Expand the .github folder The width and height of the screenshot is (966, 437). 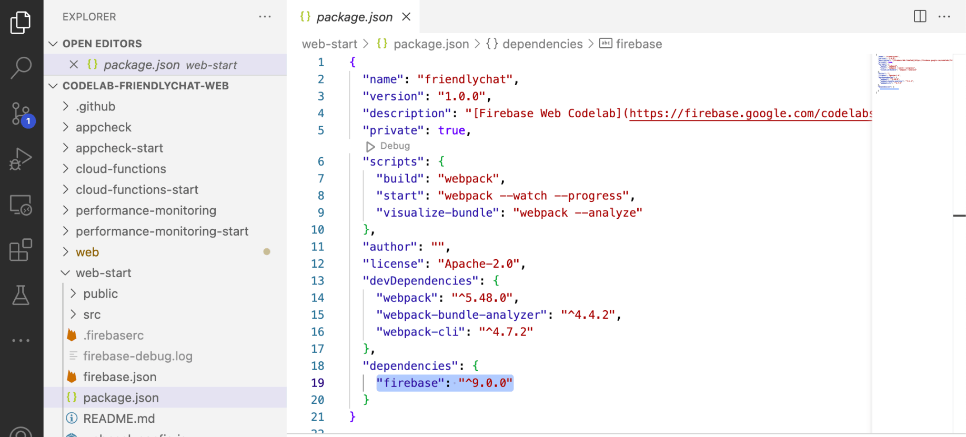point(65,106)
